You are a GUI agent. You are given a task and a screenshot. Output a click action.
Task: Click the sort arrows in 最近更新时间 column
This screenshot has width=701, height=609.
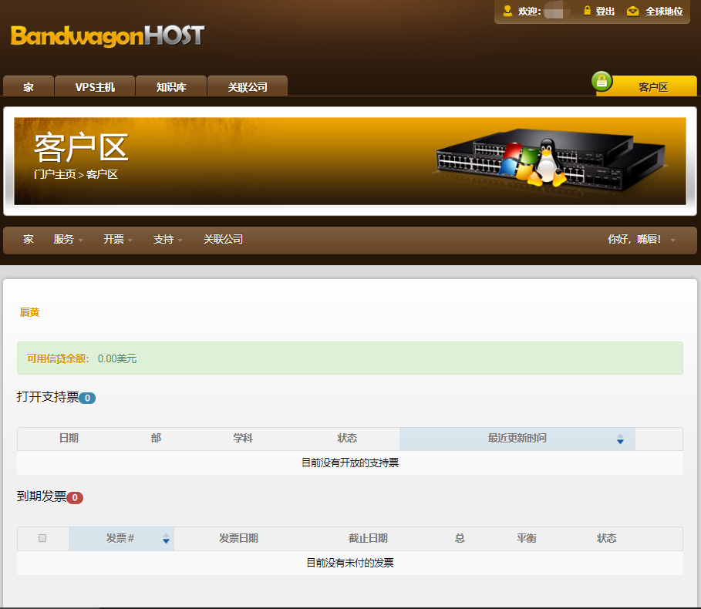[x=620, y=439]
